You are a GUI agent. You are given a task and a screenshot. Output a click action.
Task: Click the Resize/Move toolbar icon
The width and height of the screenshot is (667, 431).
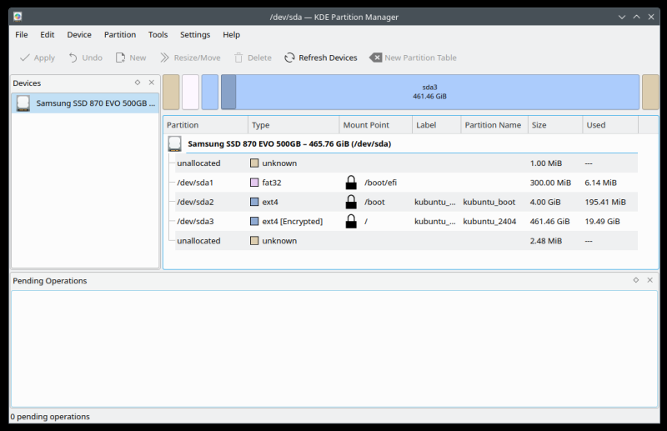pyautogui.click(x=165, y=58)
